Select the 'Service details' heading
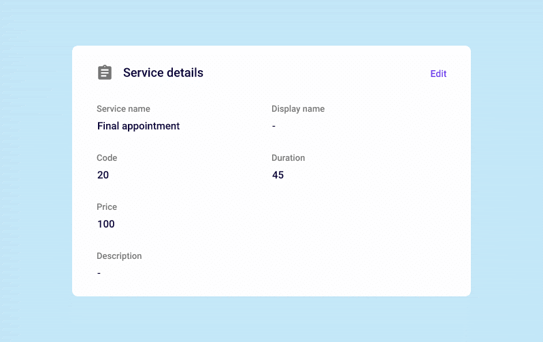The image size is (543, 342). click(x=163, y=73)
